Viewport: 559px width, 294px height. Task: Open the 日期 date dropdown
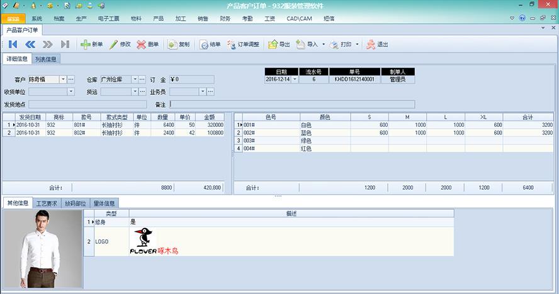[293, 80]
